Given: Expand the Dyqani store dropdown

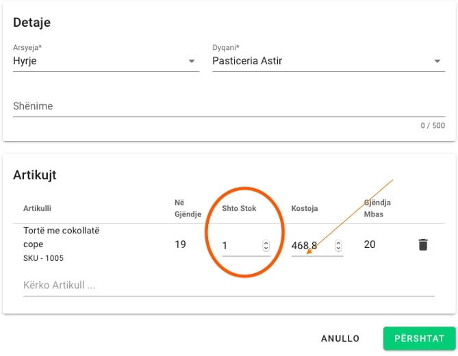Looking at the screenshot, I should tap(437, 62).
